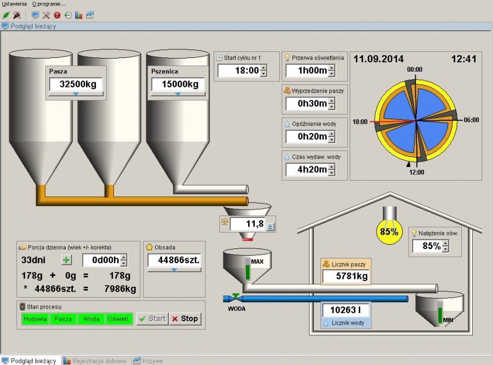This screenshot has width=493, height=365.
Task: Click the disconnect plug toolbar icon
Action: pyautogui.click(x=17, y=15)
